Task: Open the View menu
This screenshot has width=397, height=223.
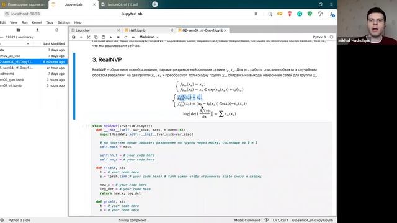Action: 14,22
